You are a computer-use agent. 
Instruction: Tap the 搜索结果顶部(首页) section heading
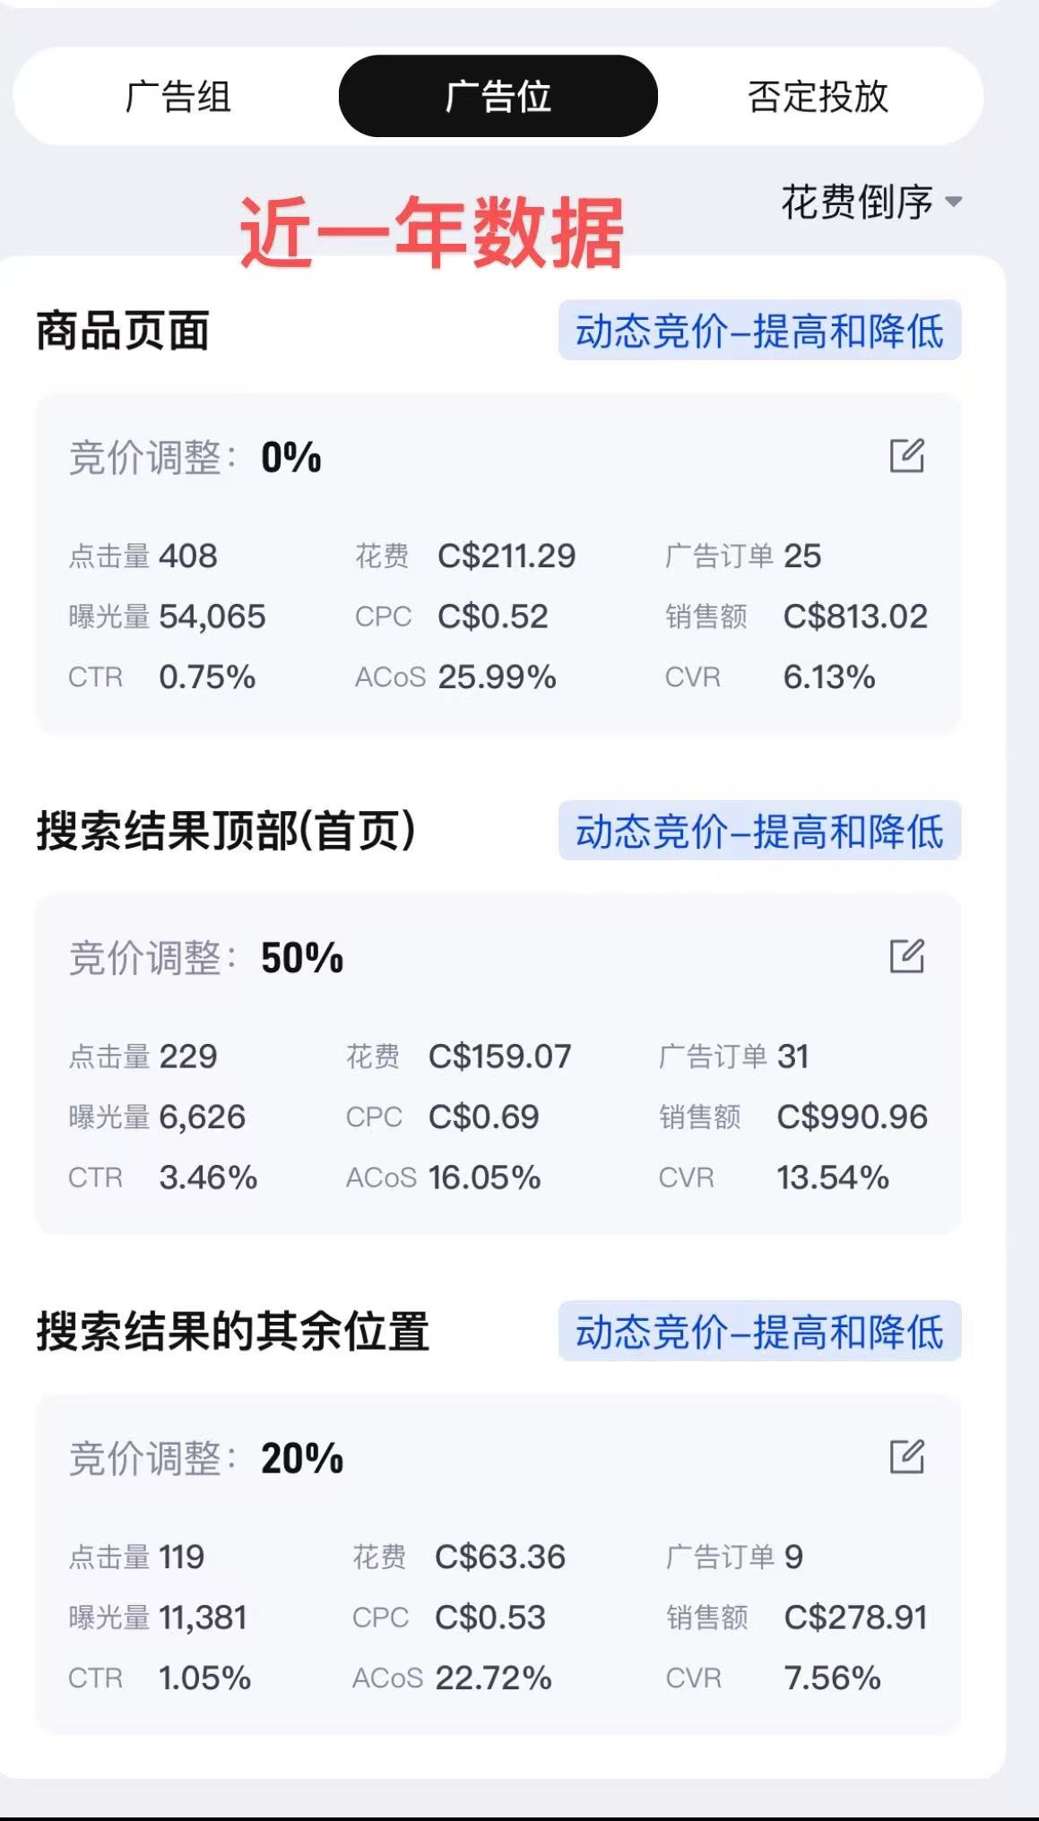point(226,831)
